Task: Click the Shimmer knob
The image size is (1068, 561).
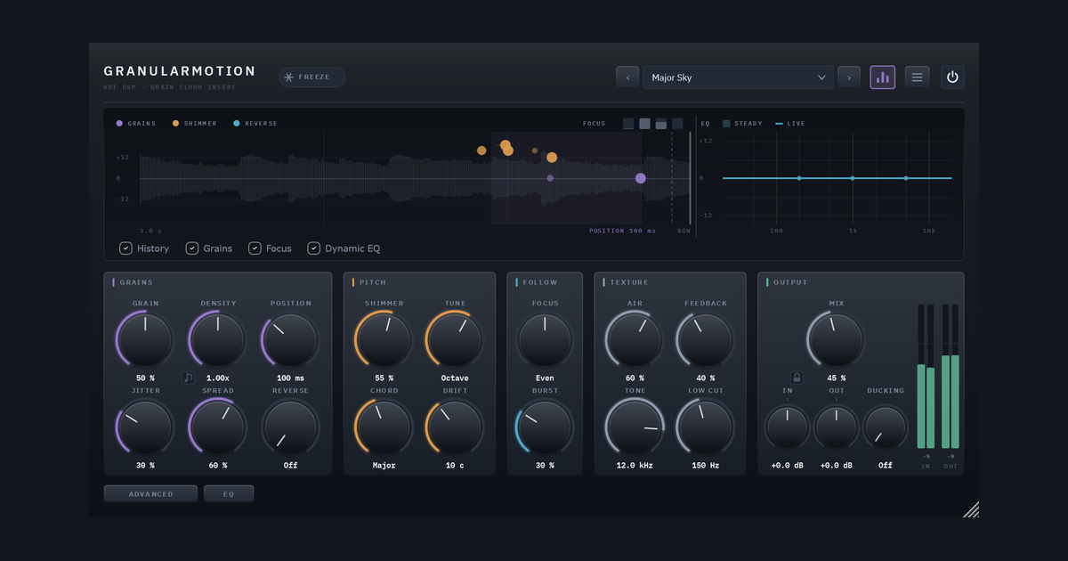Action: (384, 339)
